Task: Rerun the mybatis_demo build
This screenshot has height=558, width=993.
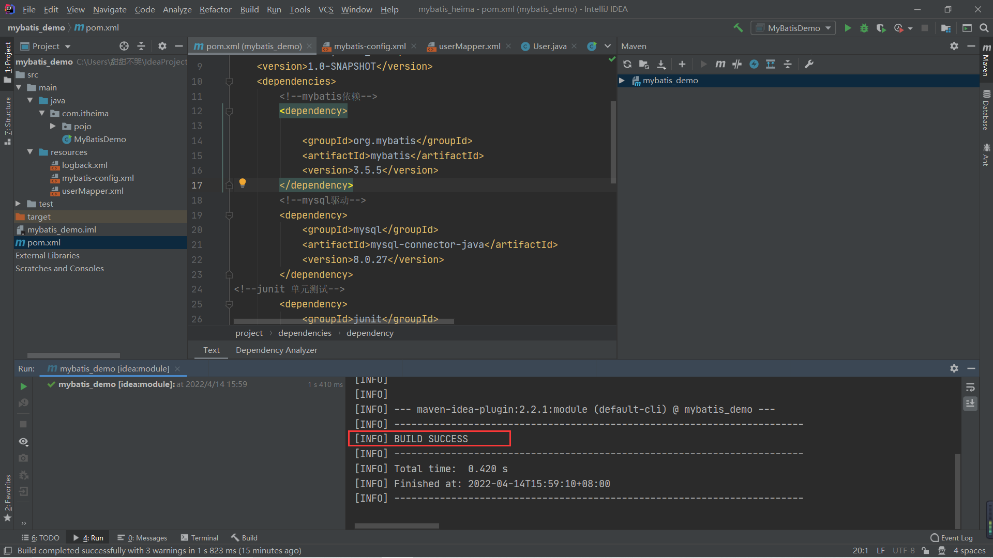Action: [23, 386]
